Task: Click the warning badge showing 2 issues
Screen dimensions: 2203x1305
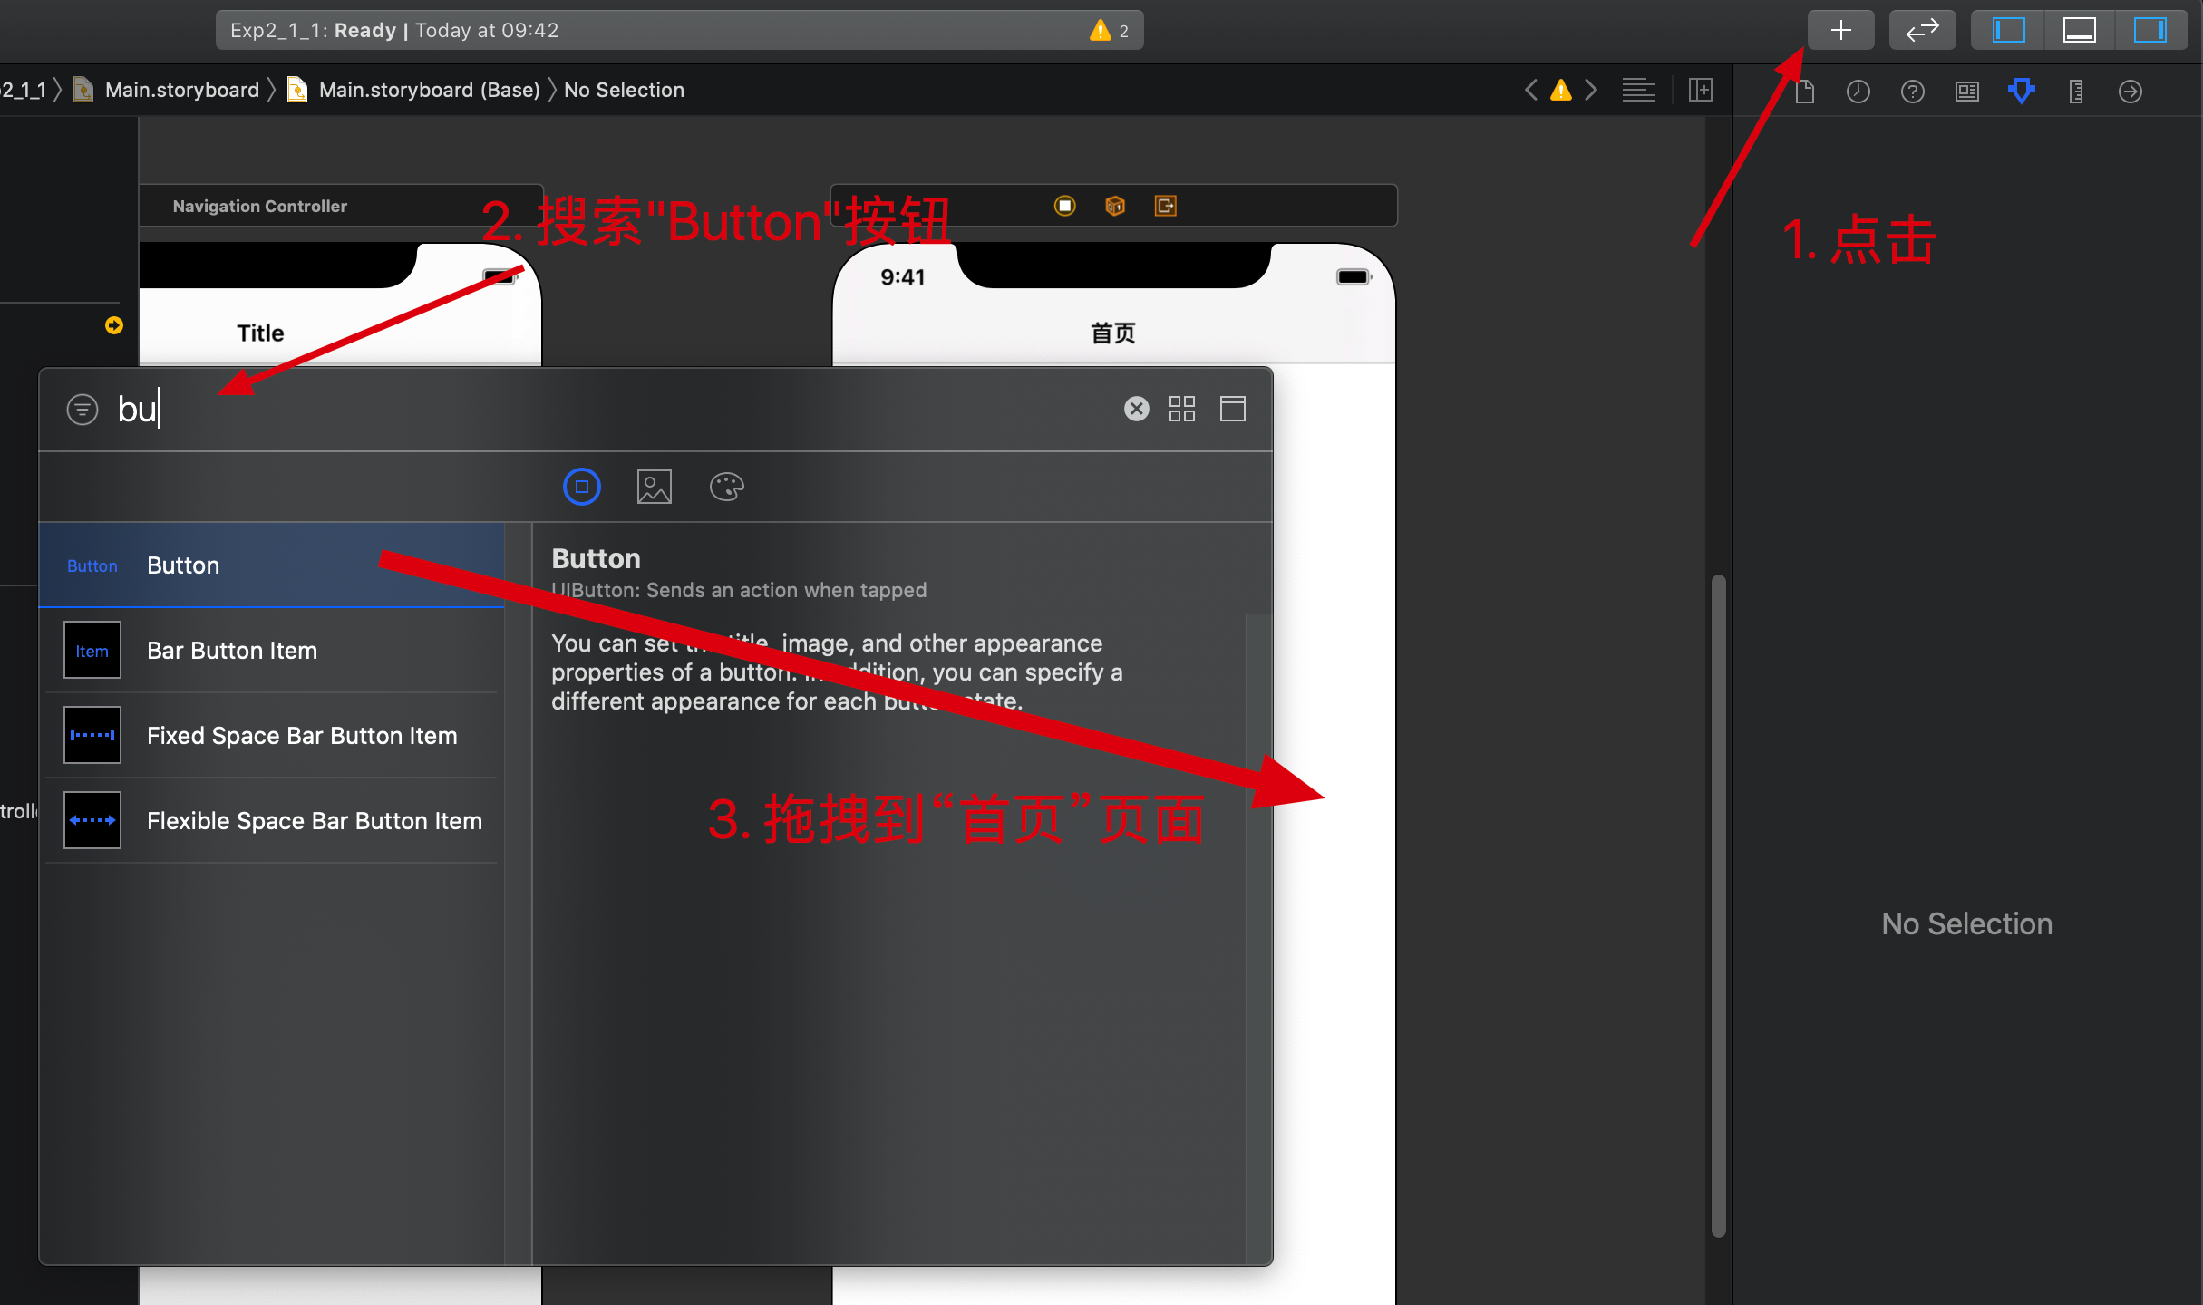Action: [1109, 30]
